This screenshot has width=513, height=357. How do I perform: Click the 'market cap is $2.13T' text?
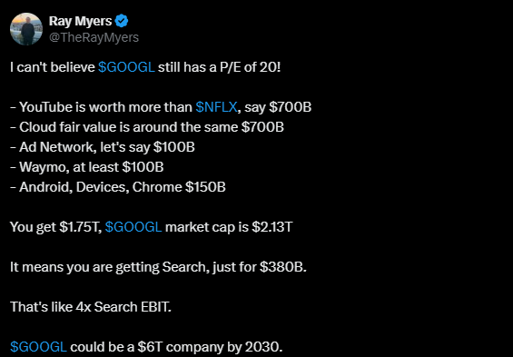229,227
